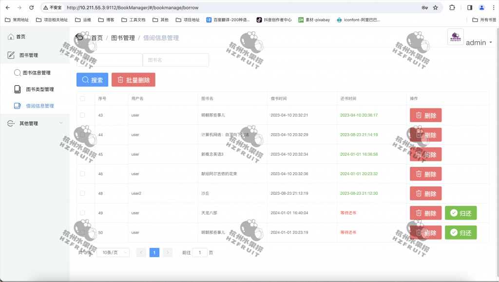
Task: Check the checkbox for 沙丘 row
Action: click(81, 193)
